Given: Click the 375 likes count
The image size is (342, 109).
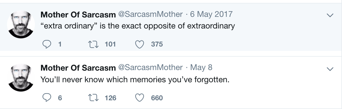Looking at the screenshot, I should [x=157, y=44].
